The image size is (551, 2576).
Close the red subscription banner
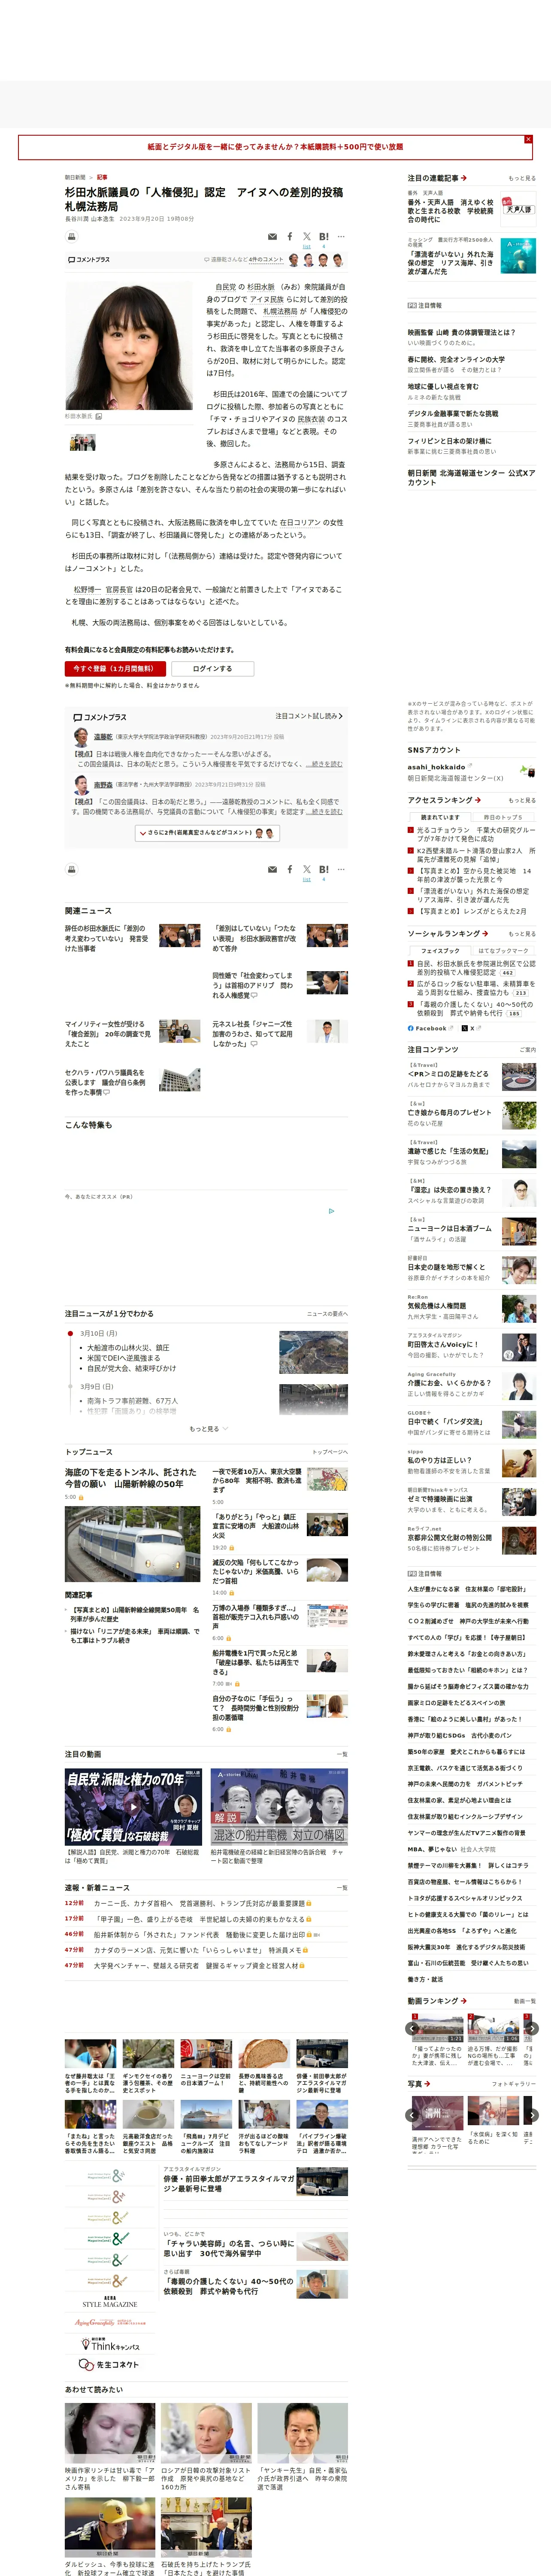coord(528,139)
